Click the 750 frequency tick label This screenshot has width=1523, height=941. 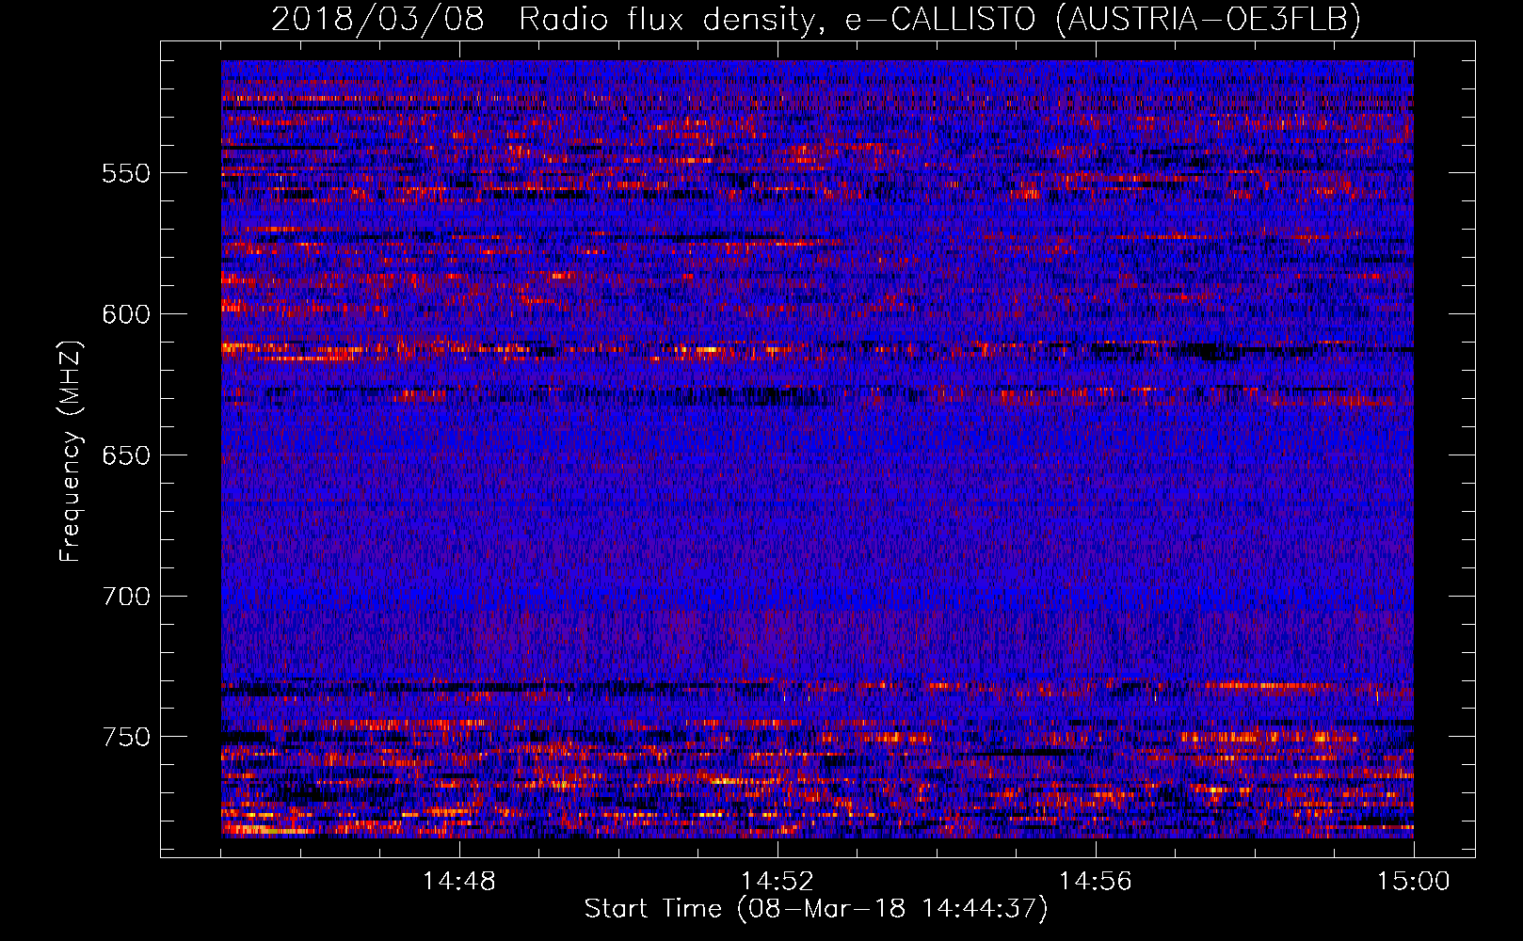tap(126, 737)
